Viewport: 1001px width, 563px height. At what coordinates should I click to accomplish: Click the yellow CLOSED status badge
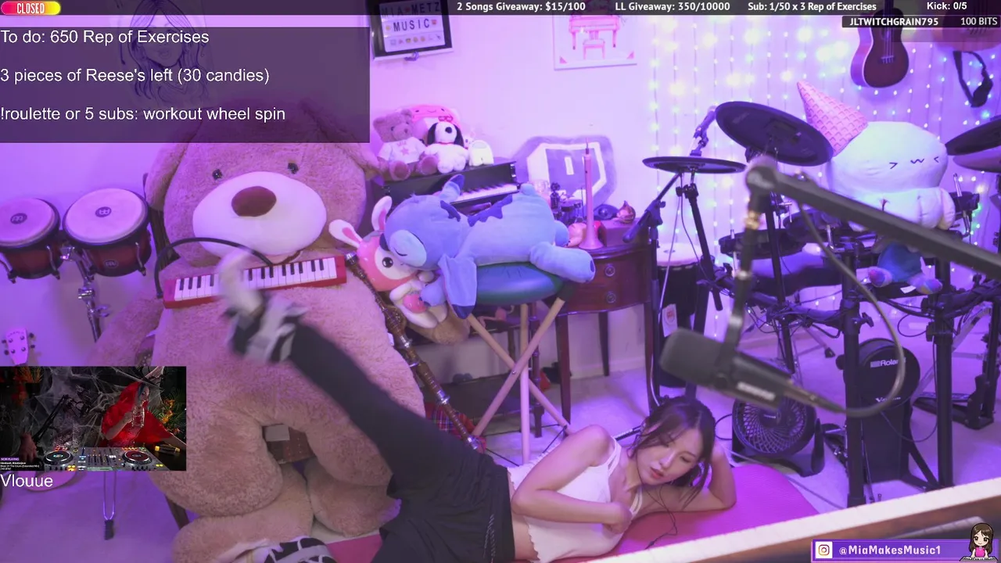30,8
